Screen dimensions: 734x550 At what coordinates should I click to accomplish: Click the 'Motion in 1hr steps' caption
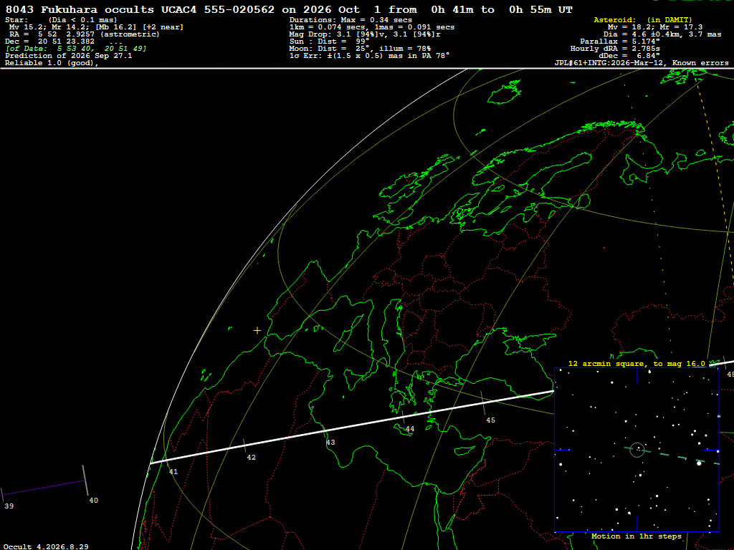[637, 536]
